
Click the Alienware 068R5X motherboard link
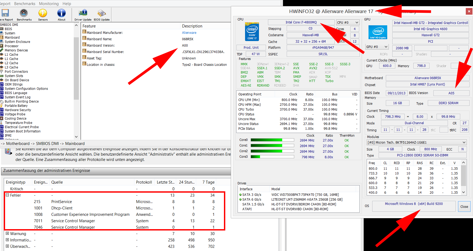tap(428, 78)
